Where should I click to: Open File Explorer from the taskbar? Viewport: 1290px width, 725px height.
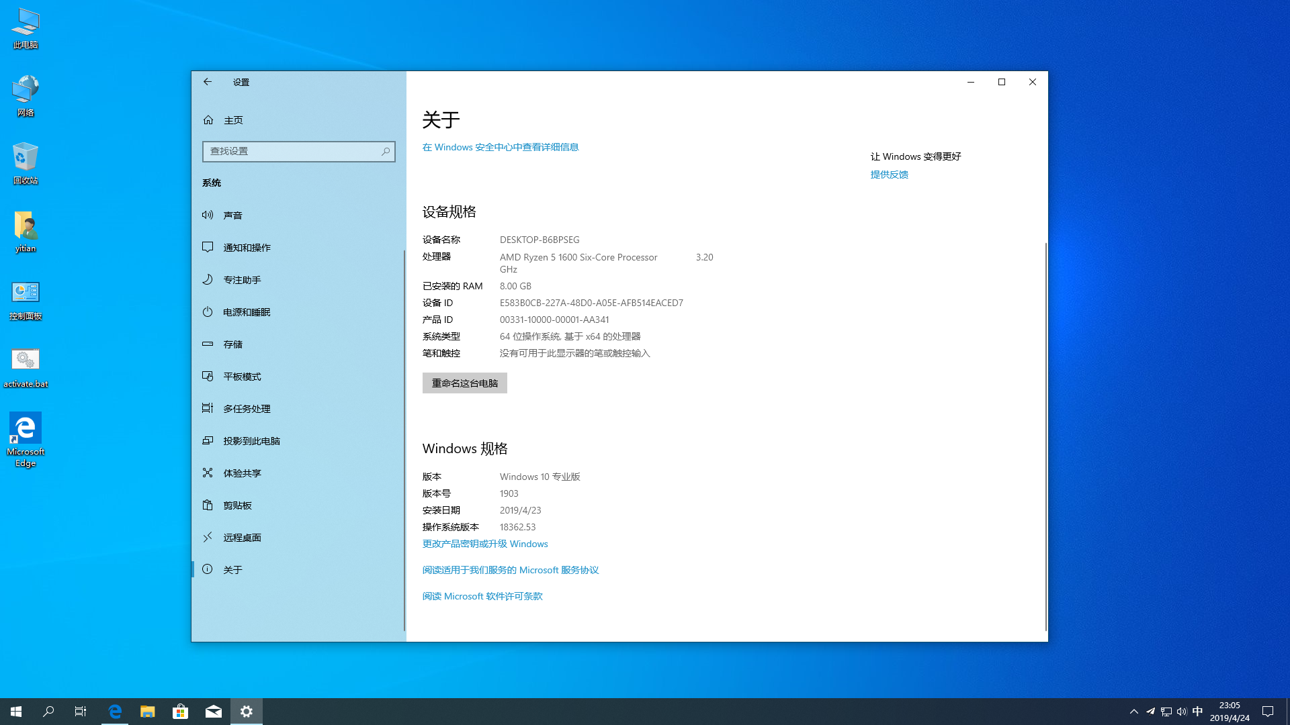(x=148, y=712)
